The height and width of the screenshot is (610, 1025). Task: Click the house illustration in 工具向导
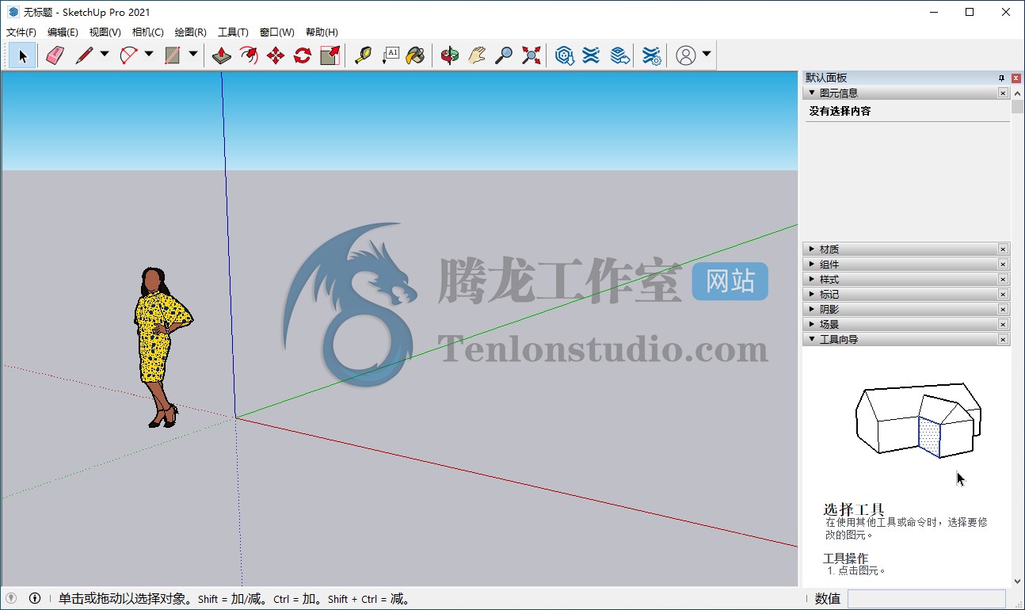pos(918,419)
